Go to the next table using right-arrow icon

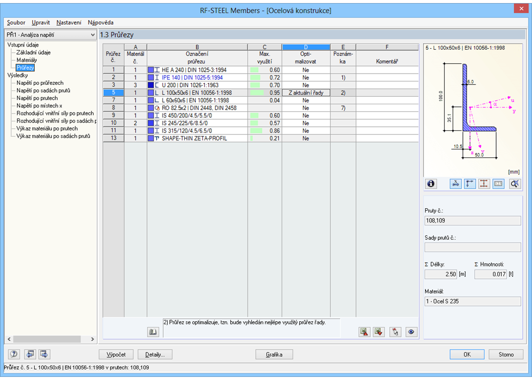click(44, 354)
